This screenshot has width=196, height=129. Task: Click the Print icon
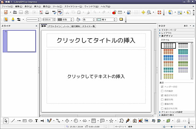[47, 12]
